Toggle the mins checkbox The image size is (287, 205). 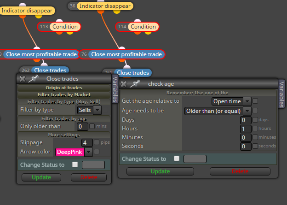coord(92,126)
